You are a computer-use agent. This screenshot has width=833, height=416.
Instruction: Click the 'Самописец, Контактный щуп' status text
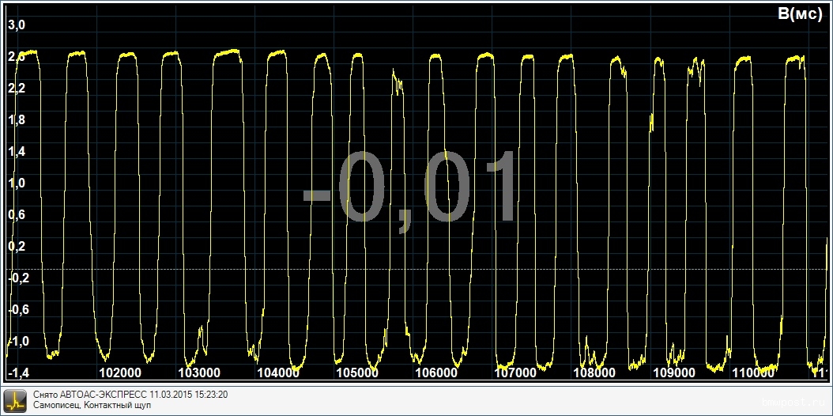(92, 406)
